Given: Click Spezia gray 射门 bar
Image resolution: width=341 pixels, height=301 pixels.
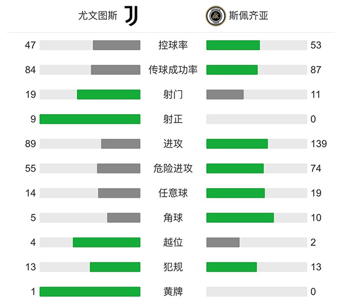Looking at the screenshot, I should pos(225,95).
